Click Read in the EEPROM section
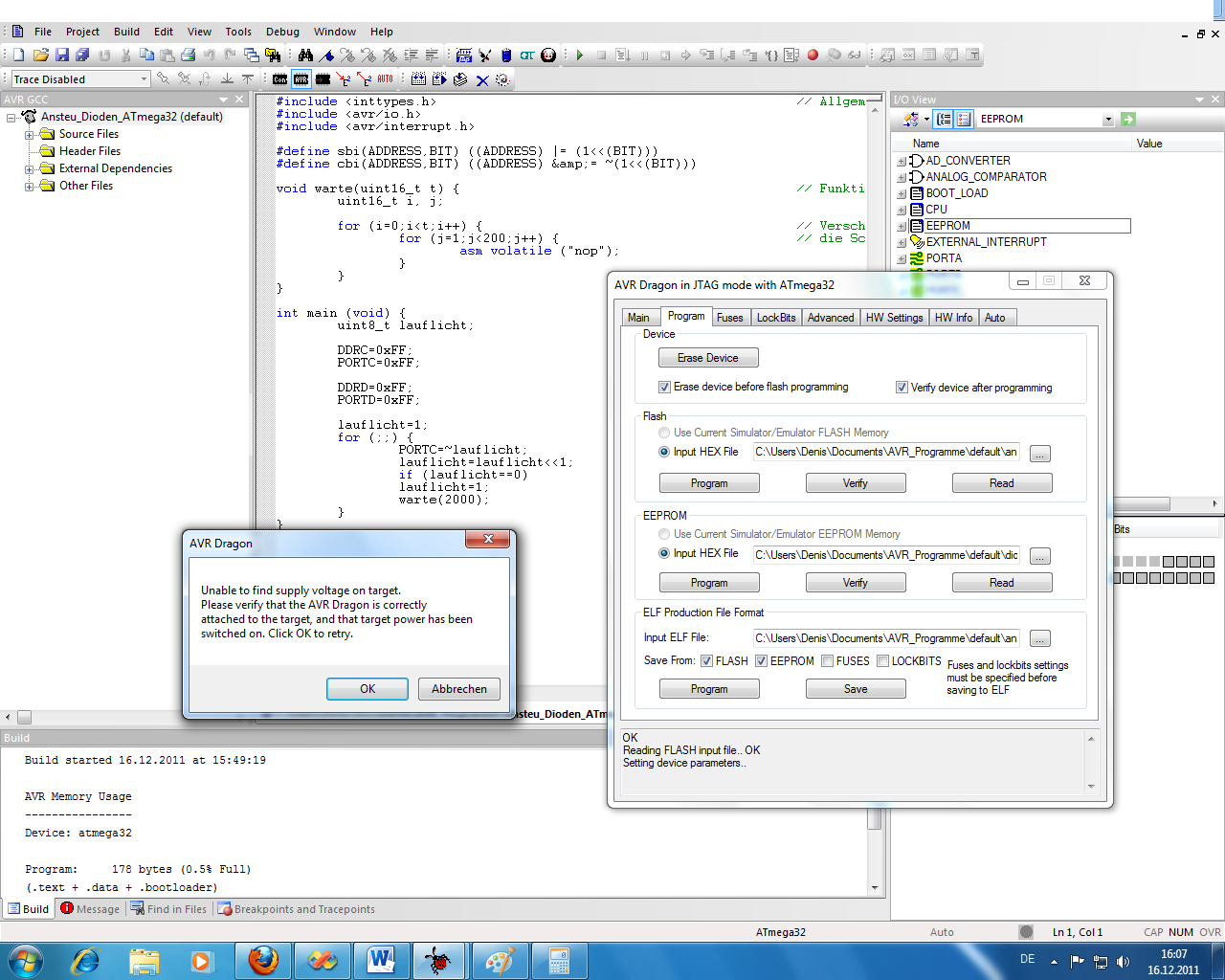Viewport: 1225px width, 980px height. coord(1002,583)
